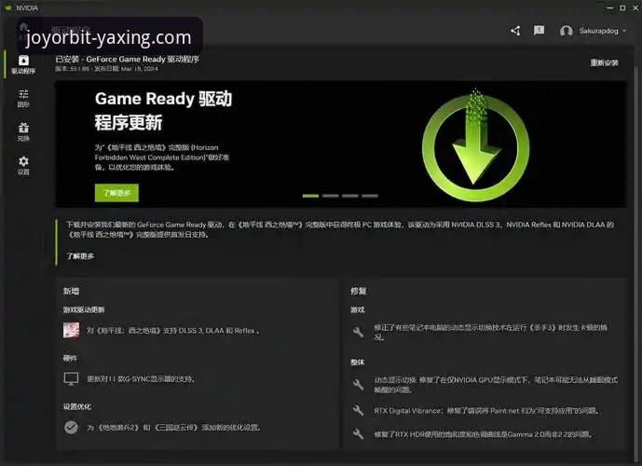Click the green 了解更多 banner button

point(116,193)
